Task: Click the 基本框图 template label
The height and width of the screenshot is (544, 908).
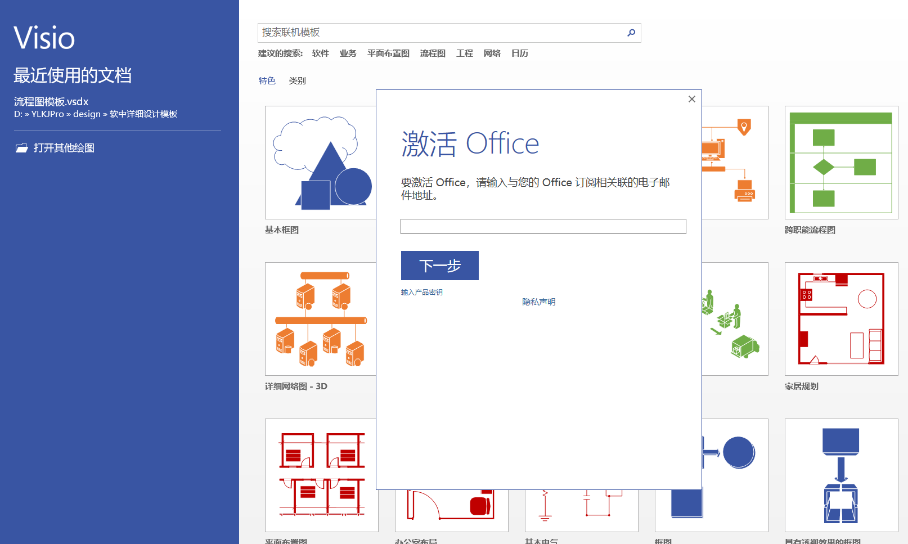Action: pyautogui.click(x=282, y=230)
